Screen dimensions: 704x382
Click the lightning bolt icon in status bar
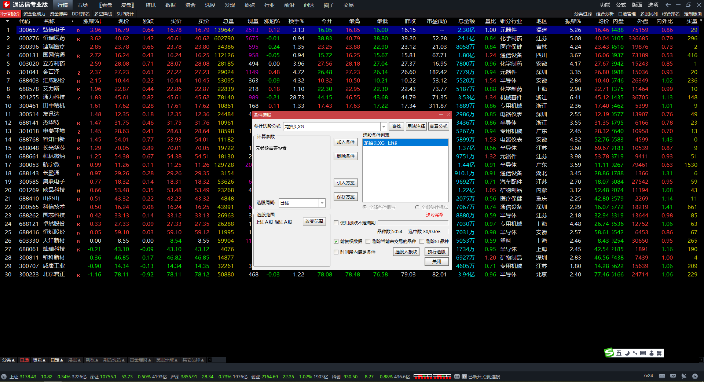click(x=695, y=376)
